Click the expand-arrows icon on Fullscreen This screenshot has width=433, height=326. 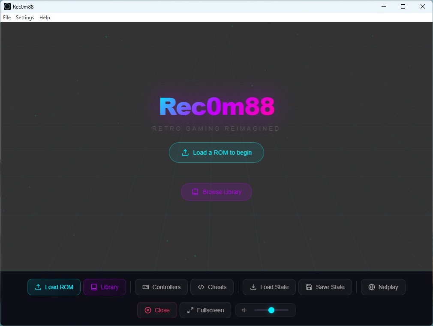coord(189,310)
